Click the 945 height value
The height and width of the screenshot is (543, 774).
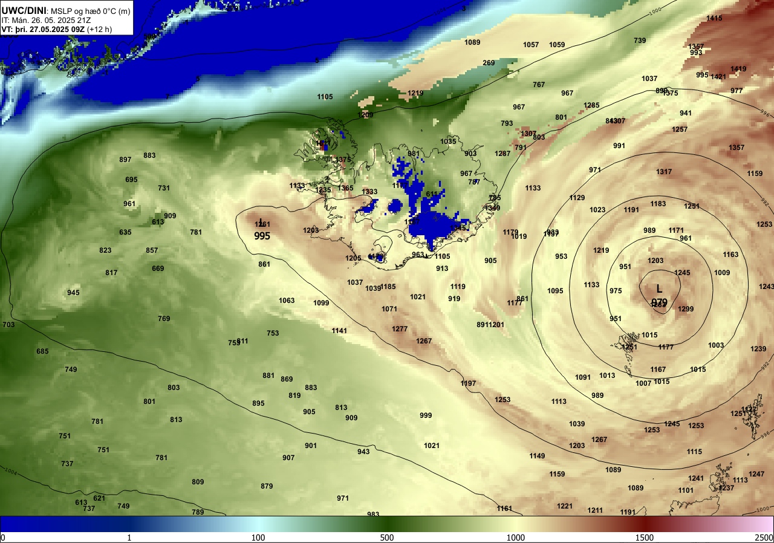coord(73,293)
